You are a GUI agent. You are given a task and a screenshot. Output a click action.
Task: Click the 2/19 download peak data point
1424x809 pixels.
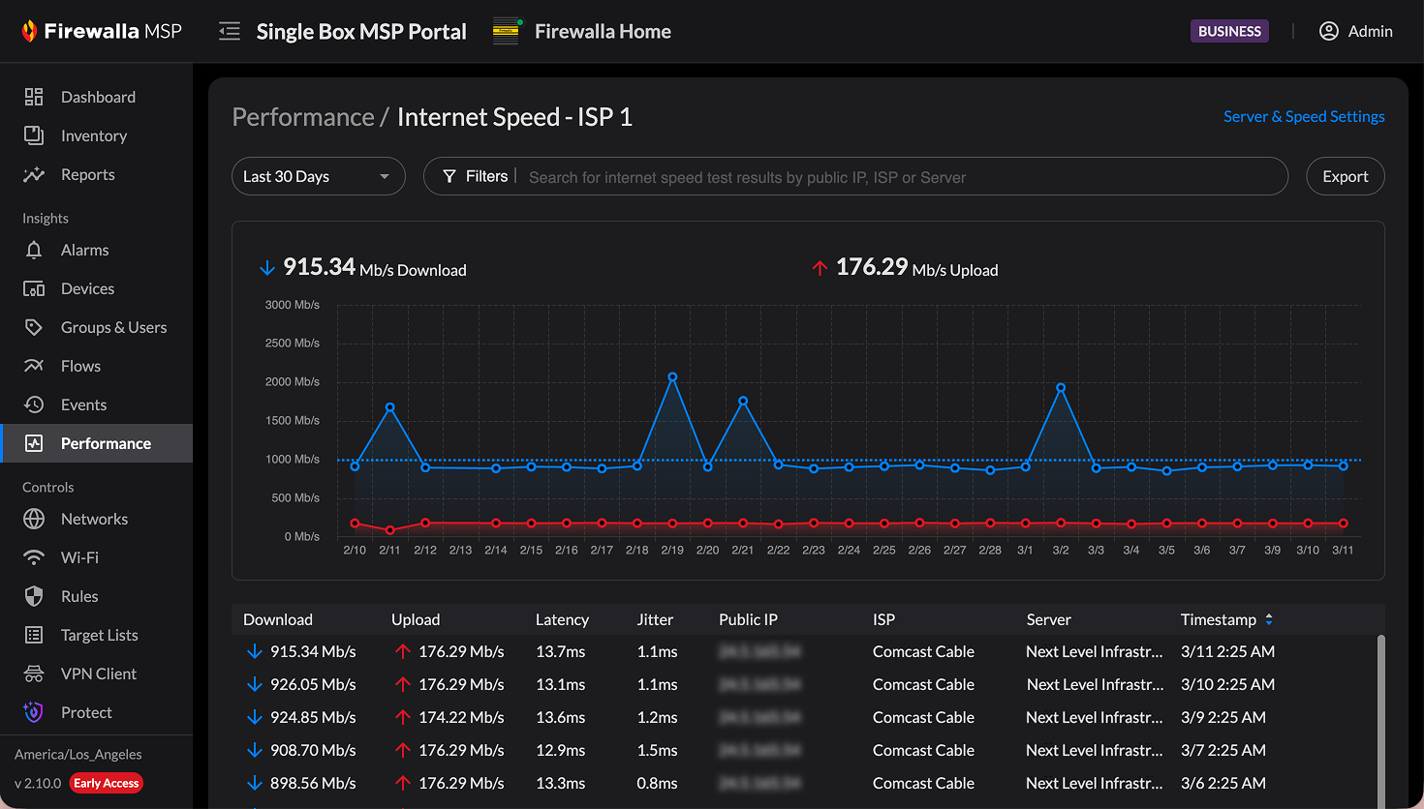pyautogui.click(x=672, y=377)
